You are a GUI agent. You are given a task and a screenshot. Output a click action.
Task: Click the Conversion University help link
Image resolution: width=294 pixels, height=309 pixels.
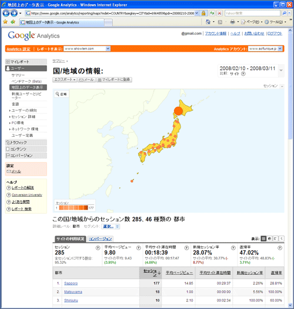(27, 195)
